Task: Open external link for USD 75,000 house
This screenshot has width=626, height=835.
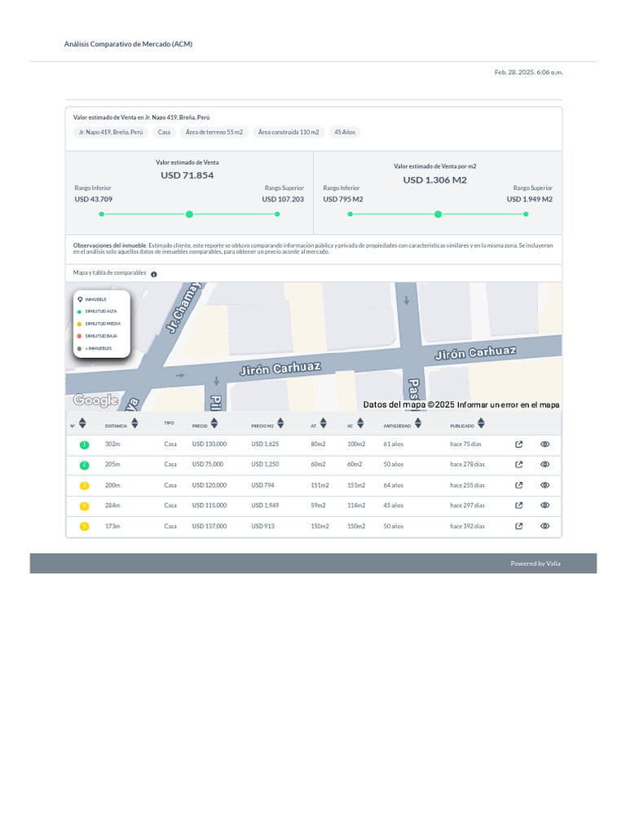Action: 519,465
